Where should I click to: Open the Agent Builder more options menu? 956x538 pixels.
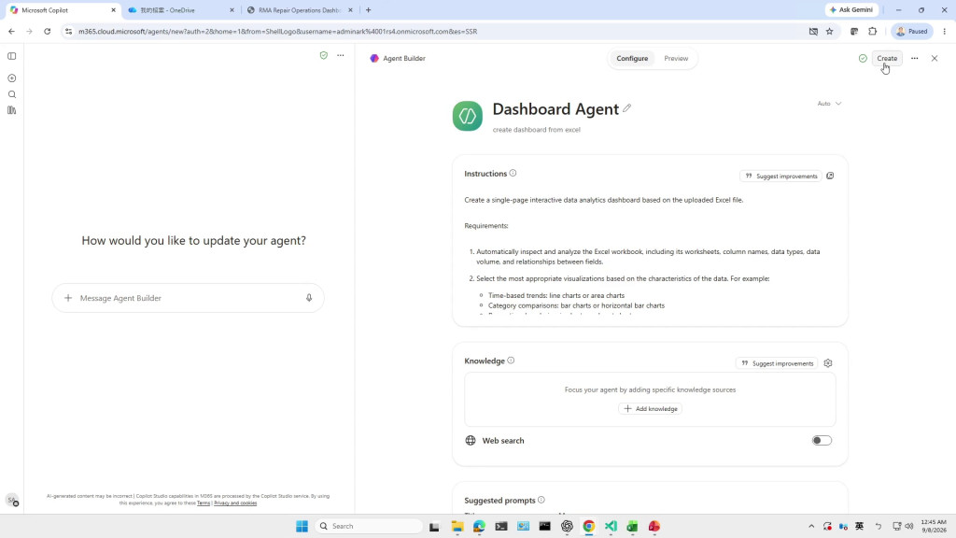click(915, 59)
